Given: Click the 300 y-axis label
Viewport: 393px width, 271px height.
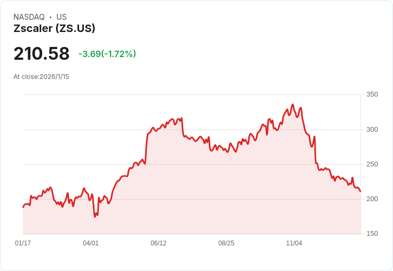Looking at the screenshot, I should pyautogui.click(x=372, y=130).
